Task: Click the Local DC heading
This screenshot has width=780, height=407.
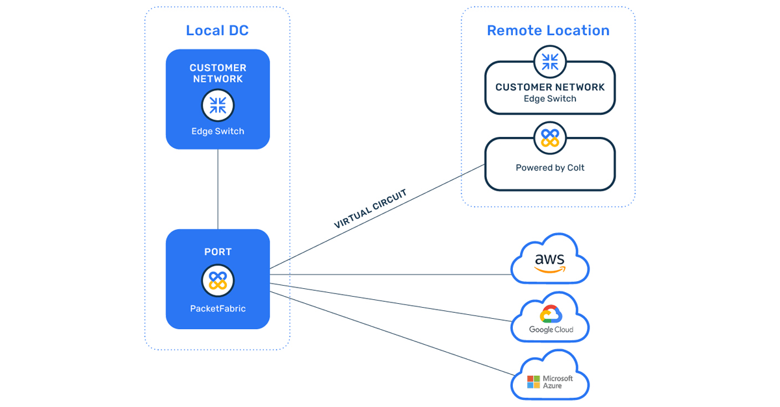Action: tap(218, 30)
